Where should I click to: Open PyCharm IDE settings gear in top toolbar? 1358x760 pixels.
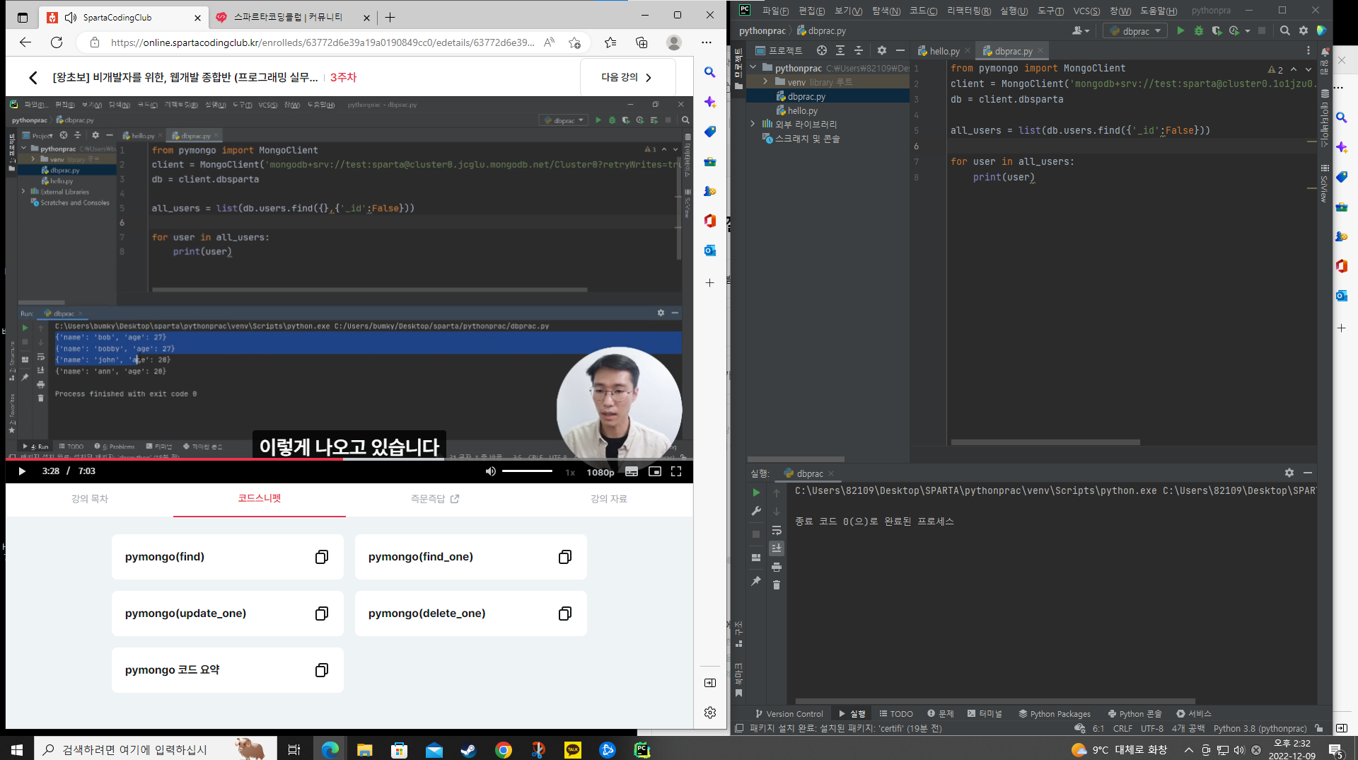[x=1304, y=30]
